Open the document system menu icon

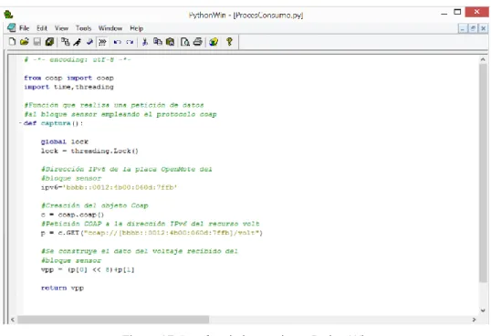tap(11, 28)
